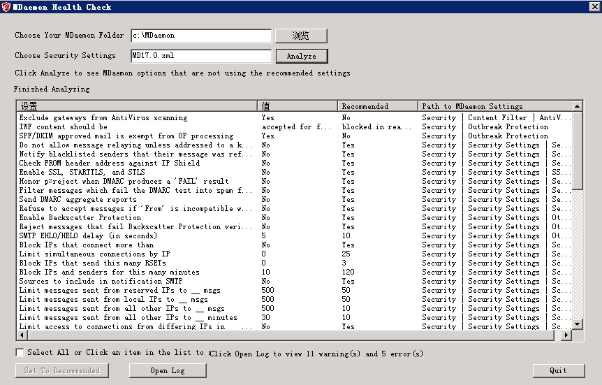
Task: Close the MDaemon Health Check window
Action: [x=594, y=6]
